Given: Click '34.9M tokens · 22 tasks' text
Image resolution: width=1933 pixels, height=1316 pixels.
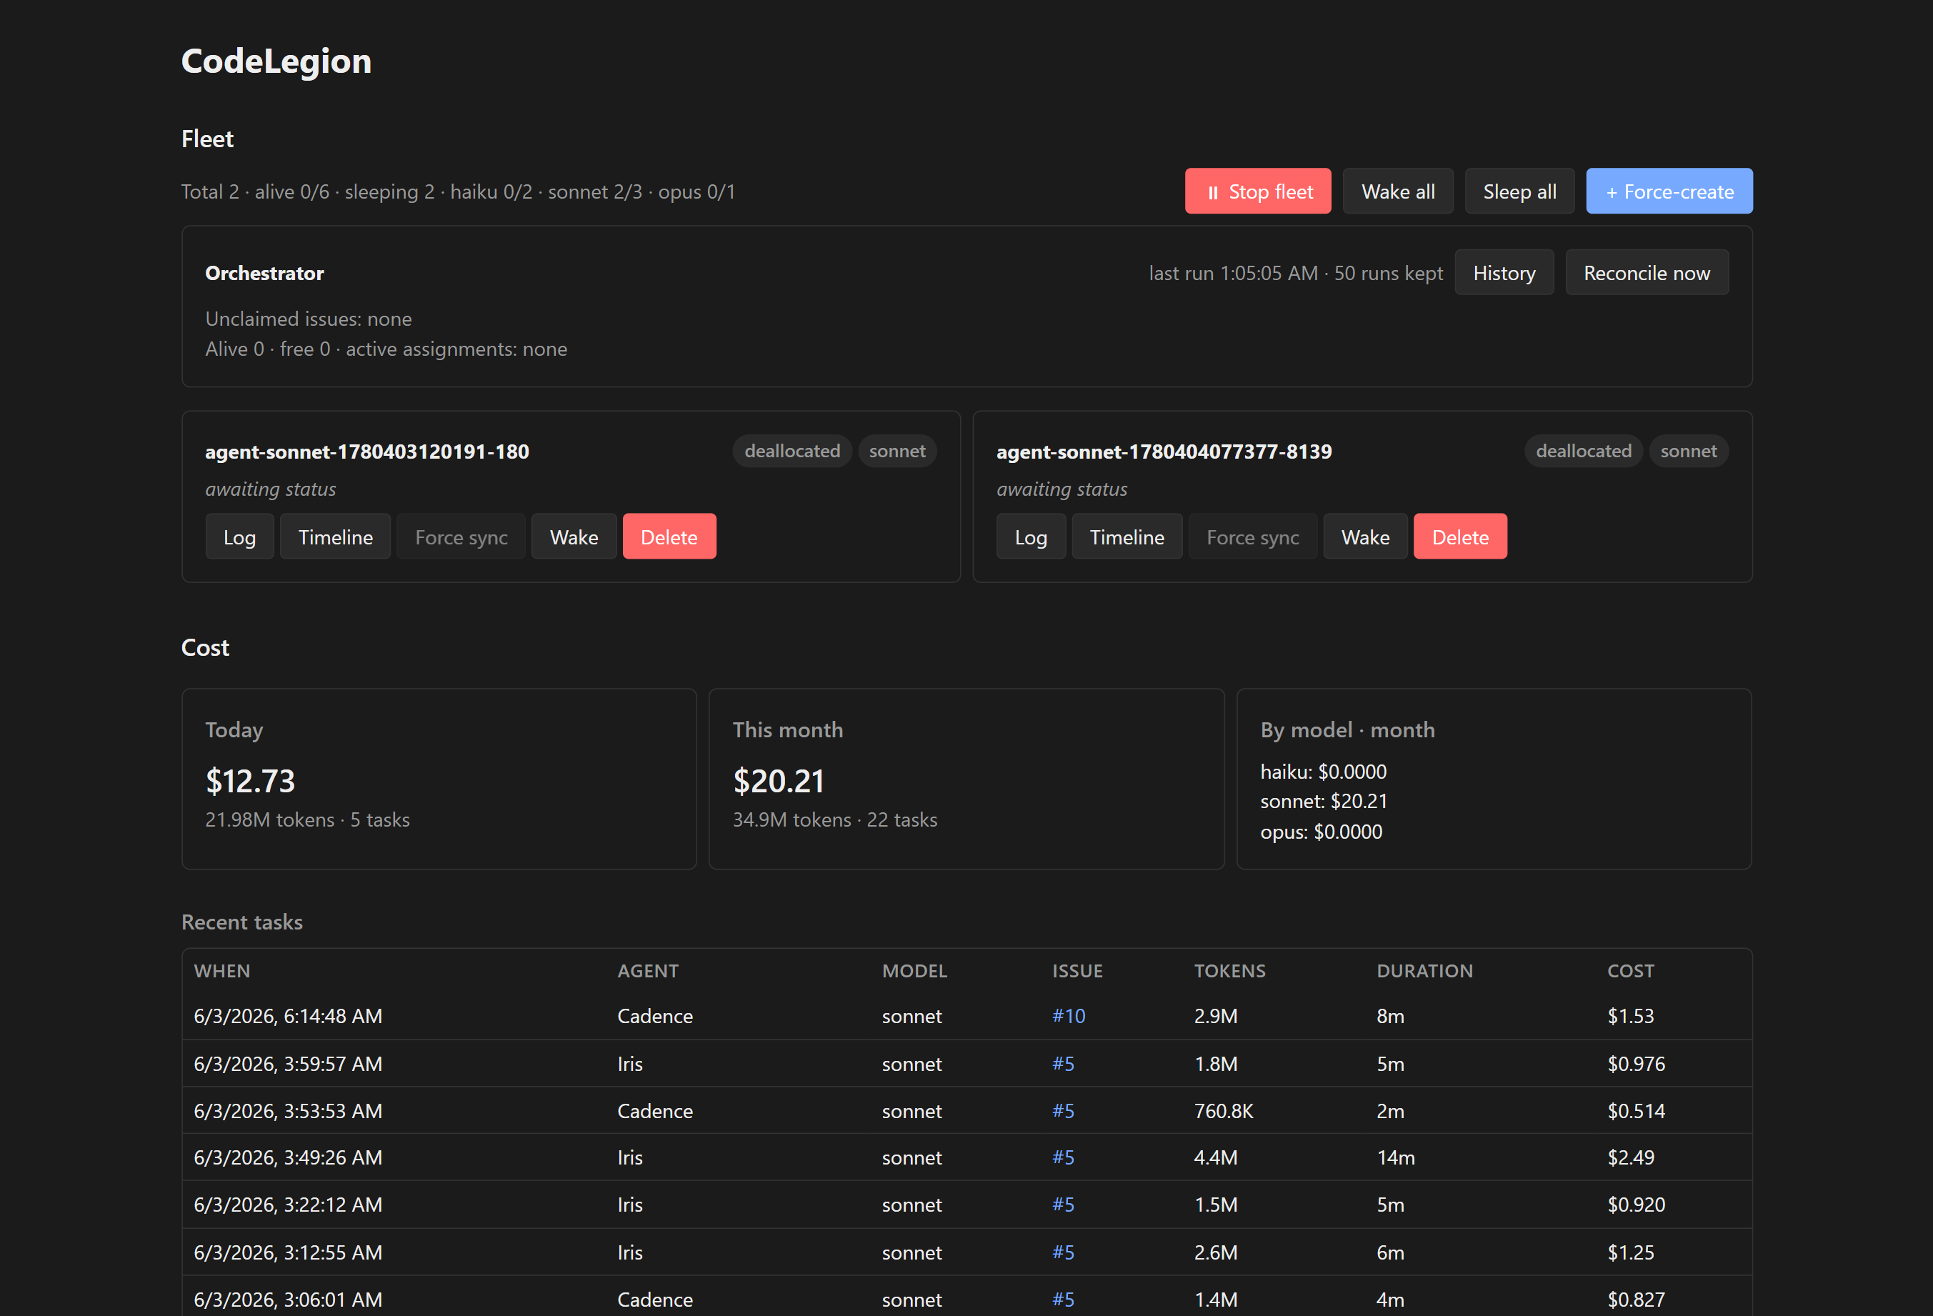Looking at the screenshot, I should coord(835,819).
